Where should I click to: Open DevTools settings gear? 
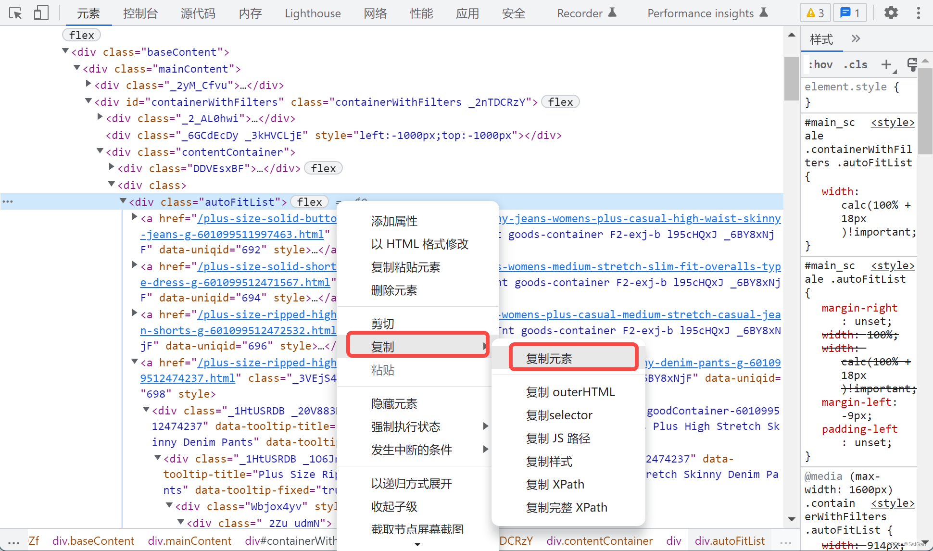pyautogui.click(x=891, y=13)
